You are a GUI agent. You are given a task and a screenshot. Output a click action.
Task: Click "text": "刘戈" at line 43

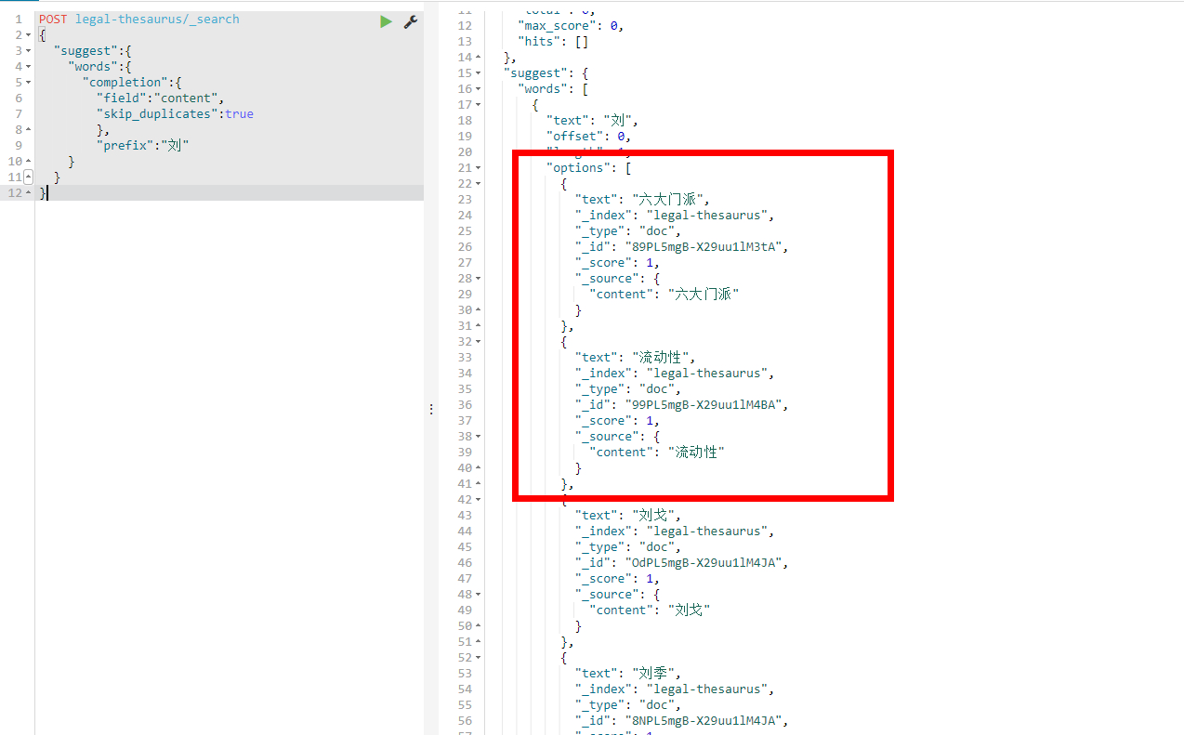(628, 515)
